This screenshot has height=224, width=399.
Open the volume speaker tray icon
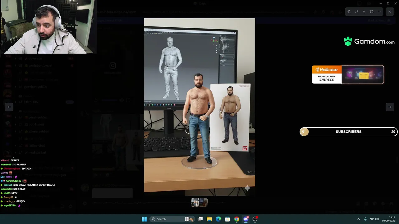pyautogui.click(x=377, y=219)
